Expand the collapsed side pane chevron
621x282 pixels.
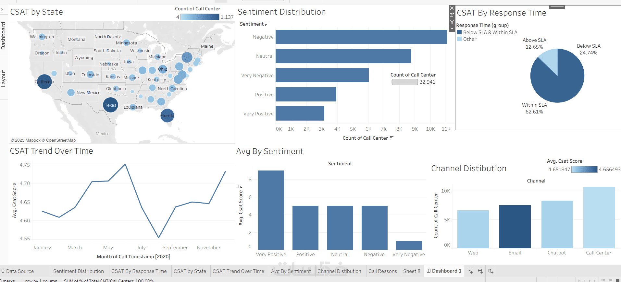(x=2, y=10)
